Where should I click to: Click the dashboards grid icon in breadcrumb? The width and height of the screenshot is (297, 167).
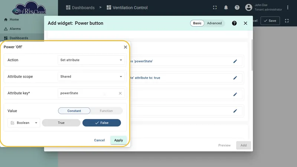68,7
